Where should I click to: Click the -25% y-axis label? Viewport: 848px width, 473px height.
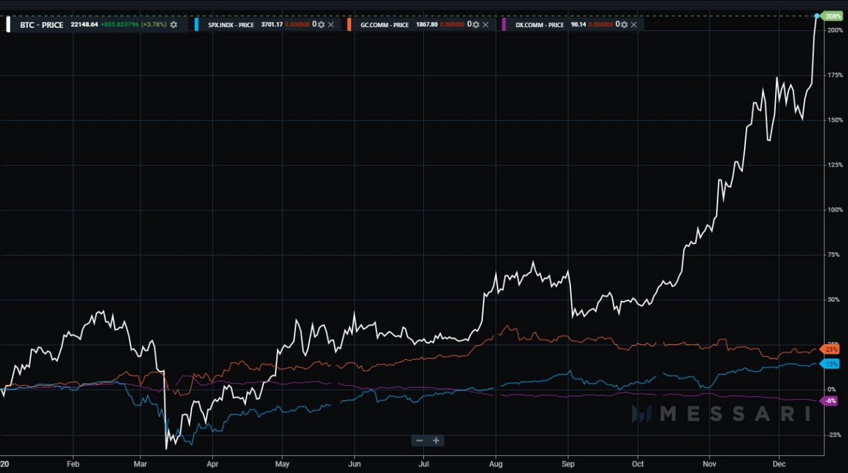835,435
